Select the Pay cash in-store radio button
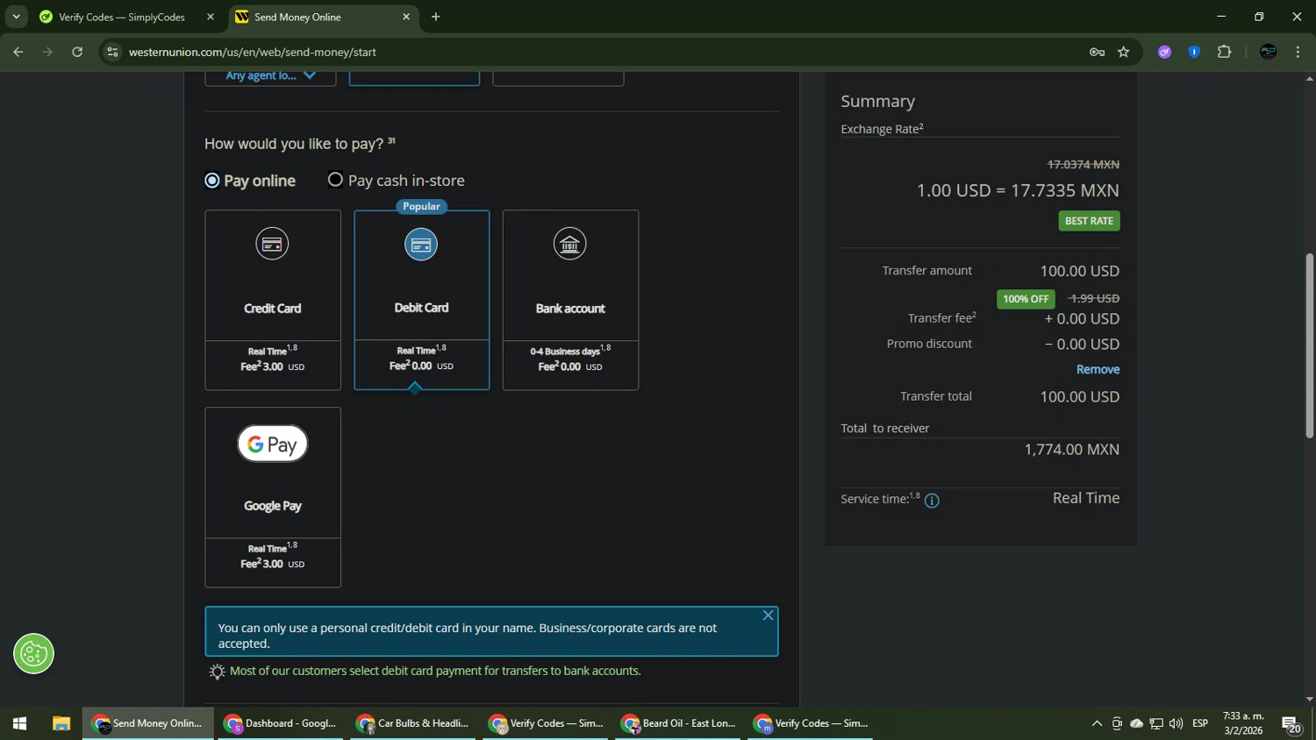 pyautogui.click(x=335, y=180)
